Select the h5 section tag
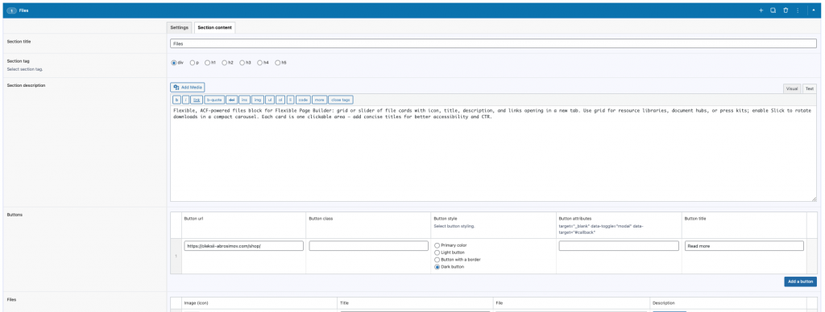 pyautogui.click(x=278, y=63)
